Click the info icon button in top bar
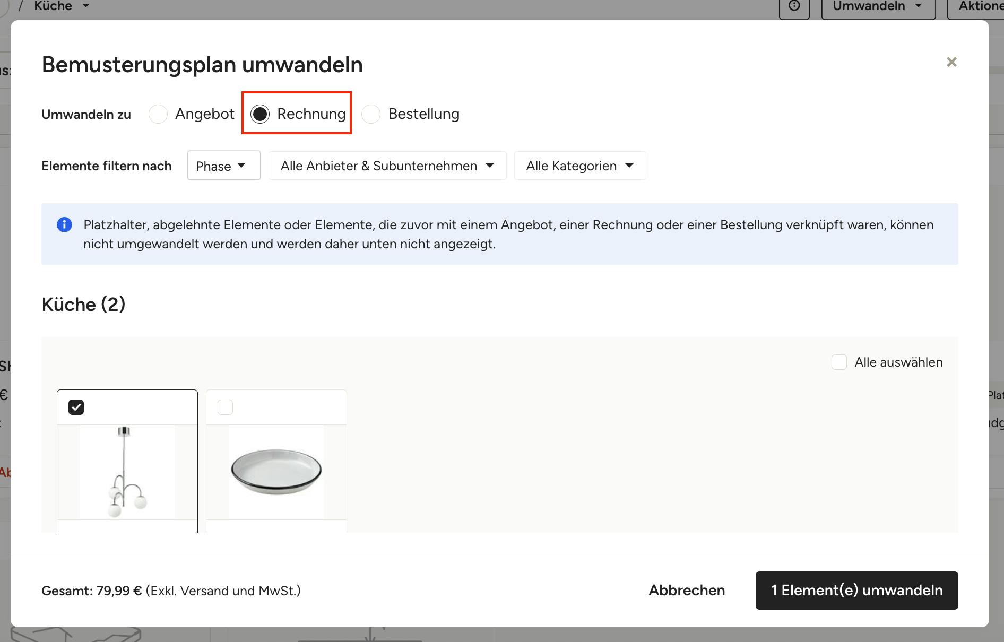Viewport: 1004px width, 642px height. (x=794, y=6)
